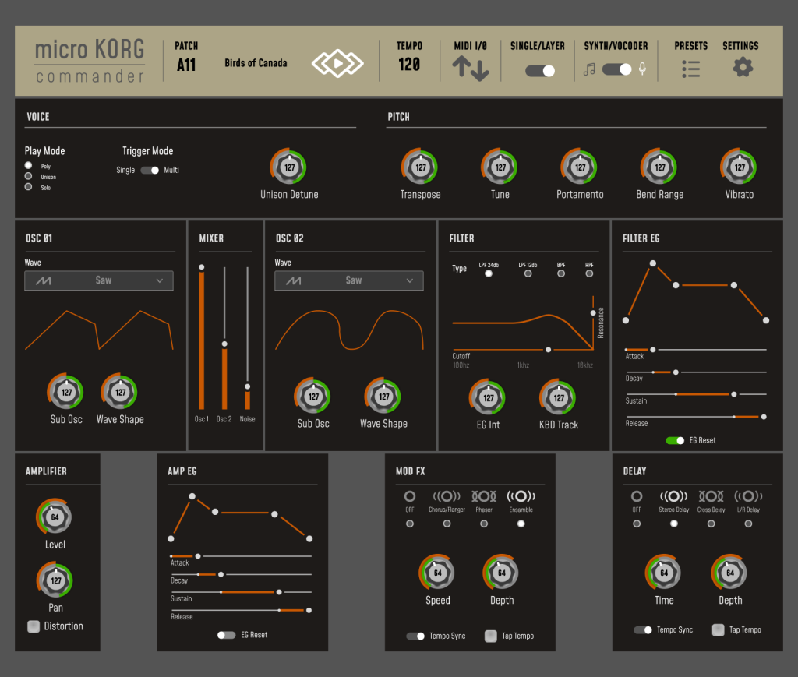The width and height of the screenshot is (798, 677).
Task: Toggle the Synth/Vocoder switch
Action: [617, 69]
